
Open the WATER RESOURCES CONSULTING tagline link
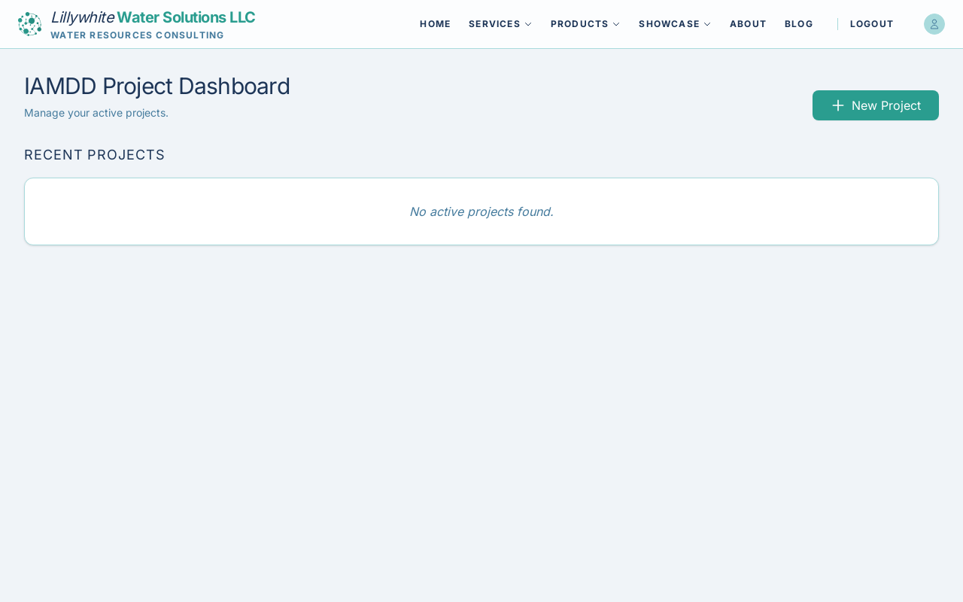[x=137, y=34]
